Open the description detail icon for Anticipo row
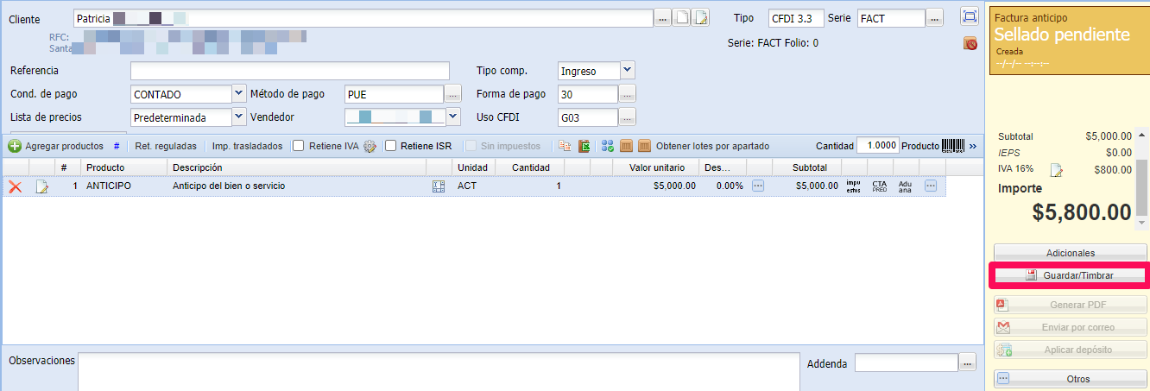Image resolution: width=1150 pixels, height=391 pixels. coord(438,186)
